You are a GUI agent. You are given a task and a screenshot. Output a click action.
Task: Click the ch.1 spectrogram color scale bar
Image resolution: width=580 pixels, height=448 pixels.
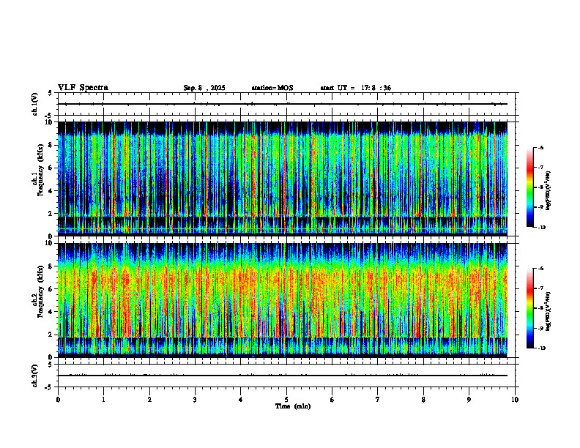click(x=529, y=187)
